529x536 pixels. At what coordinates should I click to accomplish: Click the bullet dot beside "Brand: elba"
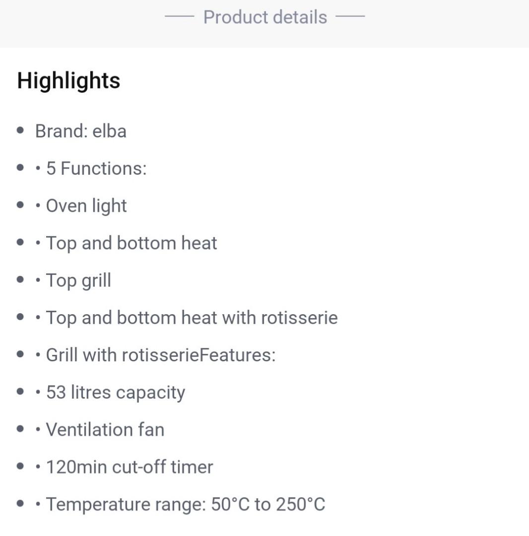[x=20, y=131]
